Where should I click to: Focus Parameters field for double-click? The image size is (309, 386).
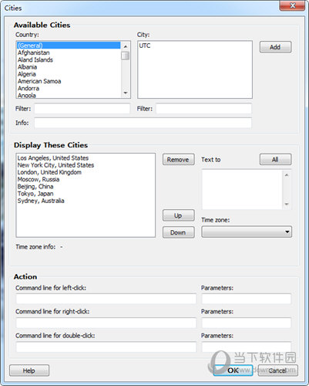pos(247,347)
